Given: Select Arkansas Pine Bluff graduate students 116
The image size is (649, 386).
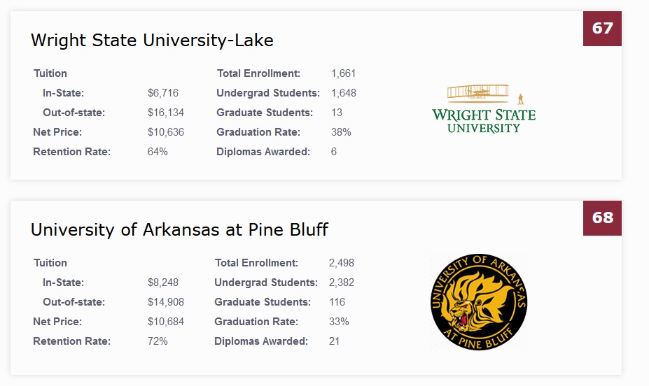Looking at the screenshot, I should (337, 302).
